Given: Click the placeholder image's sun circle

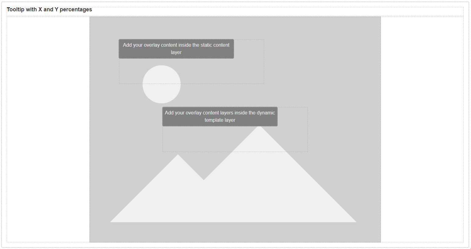Looking at the screenshot, I should [x=162, y=84].
